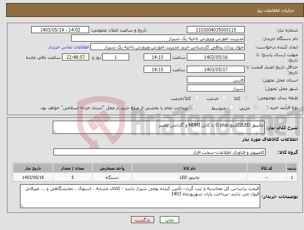Click the delivery city field شیراز
Image resolution: width=304 pixels, height=230 pixels.
216,88
